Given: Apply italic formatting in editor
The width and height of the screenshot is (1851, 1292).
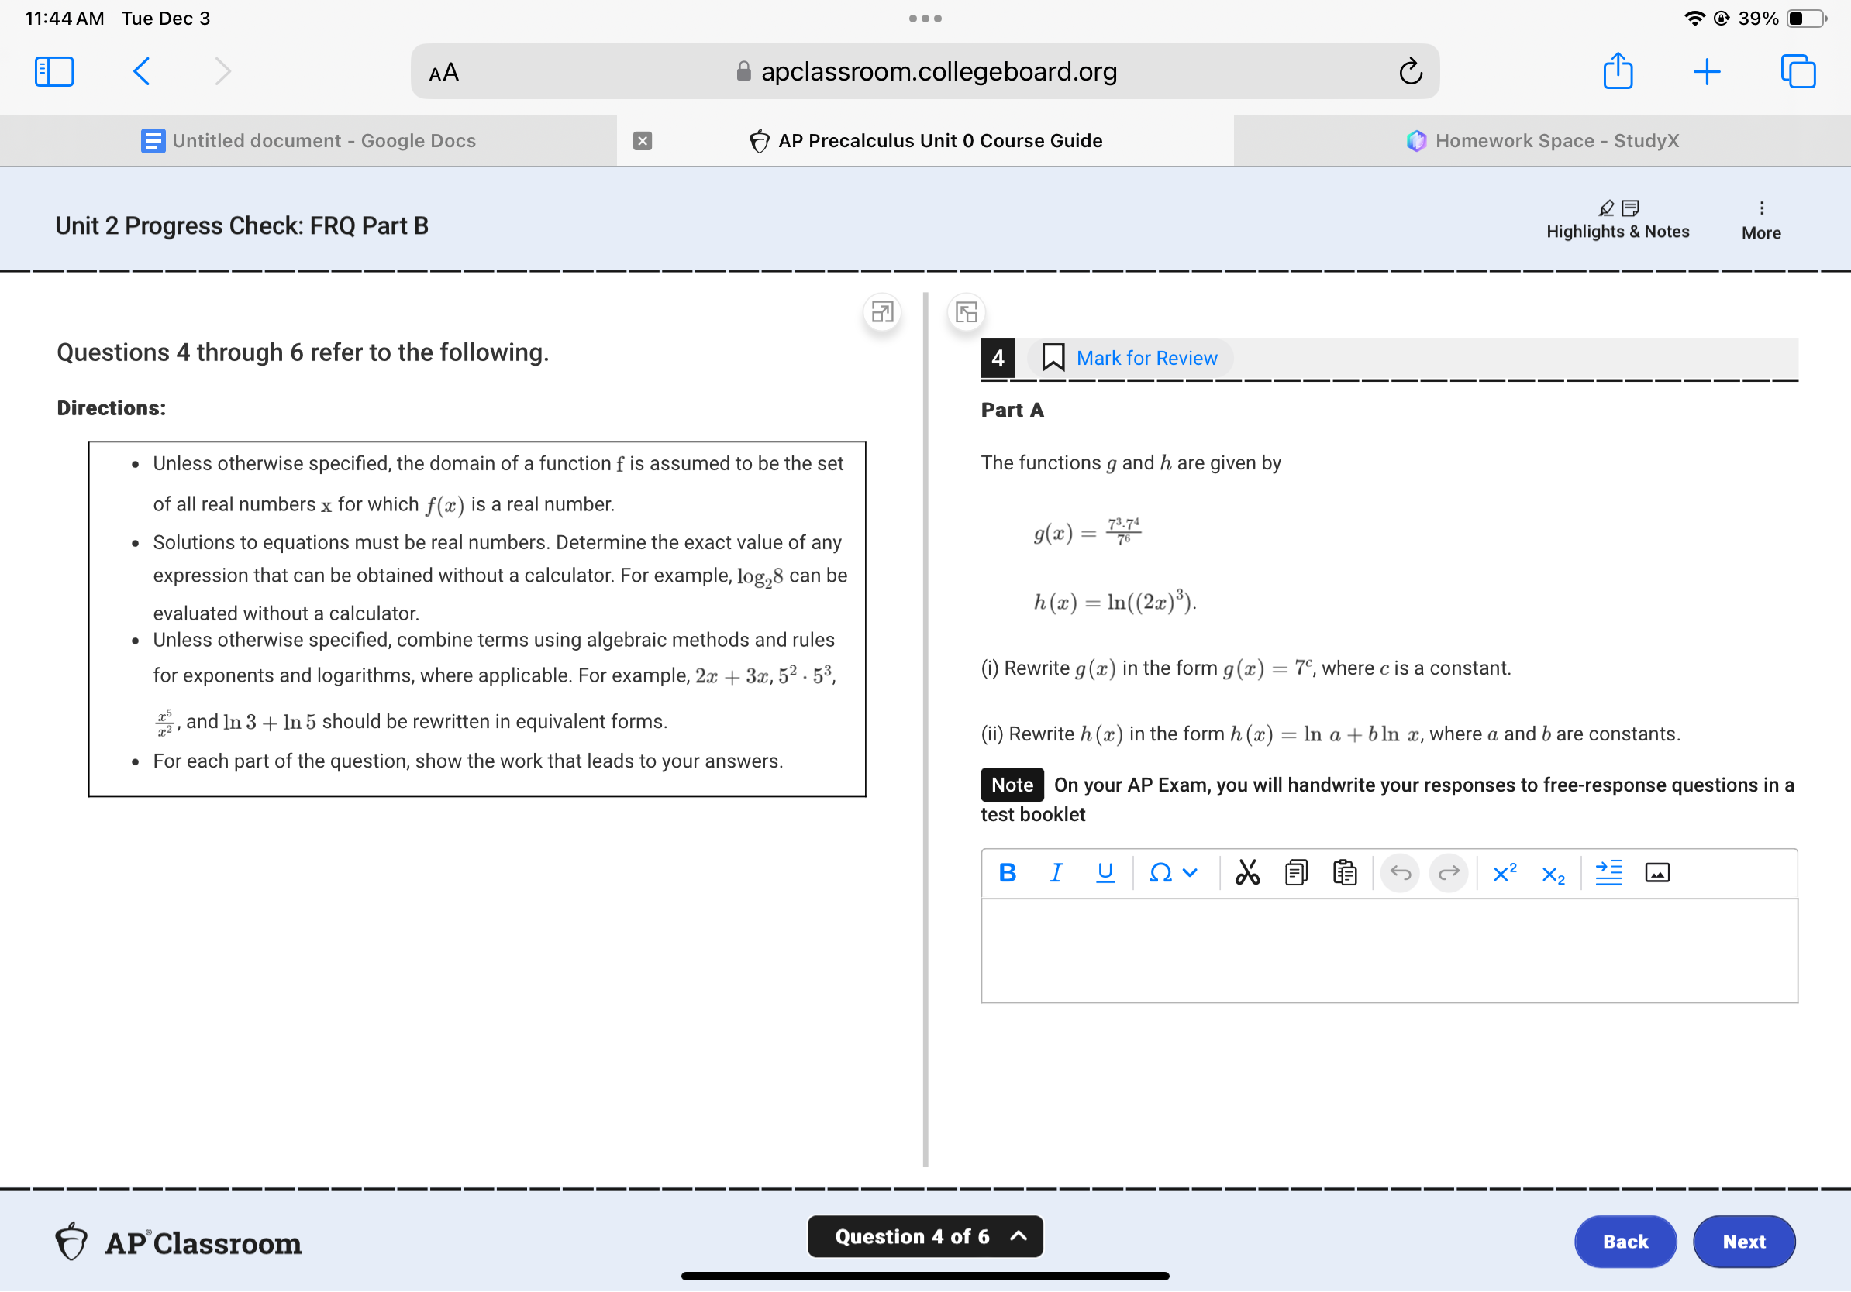Looking at the screenshot, I should pyautogui.click(x=1055, y=872).
